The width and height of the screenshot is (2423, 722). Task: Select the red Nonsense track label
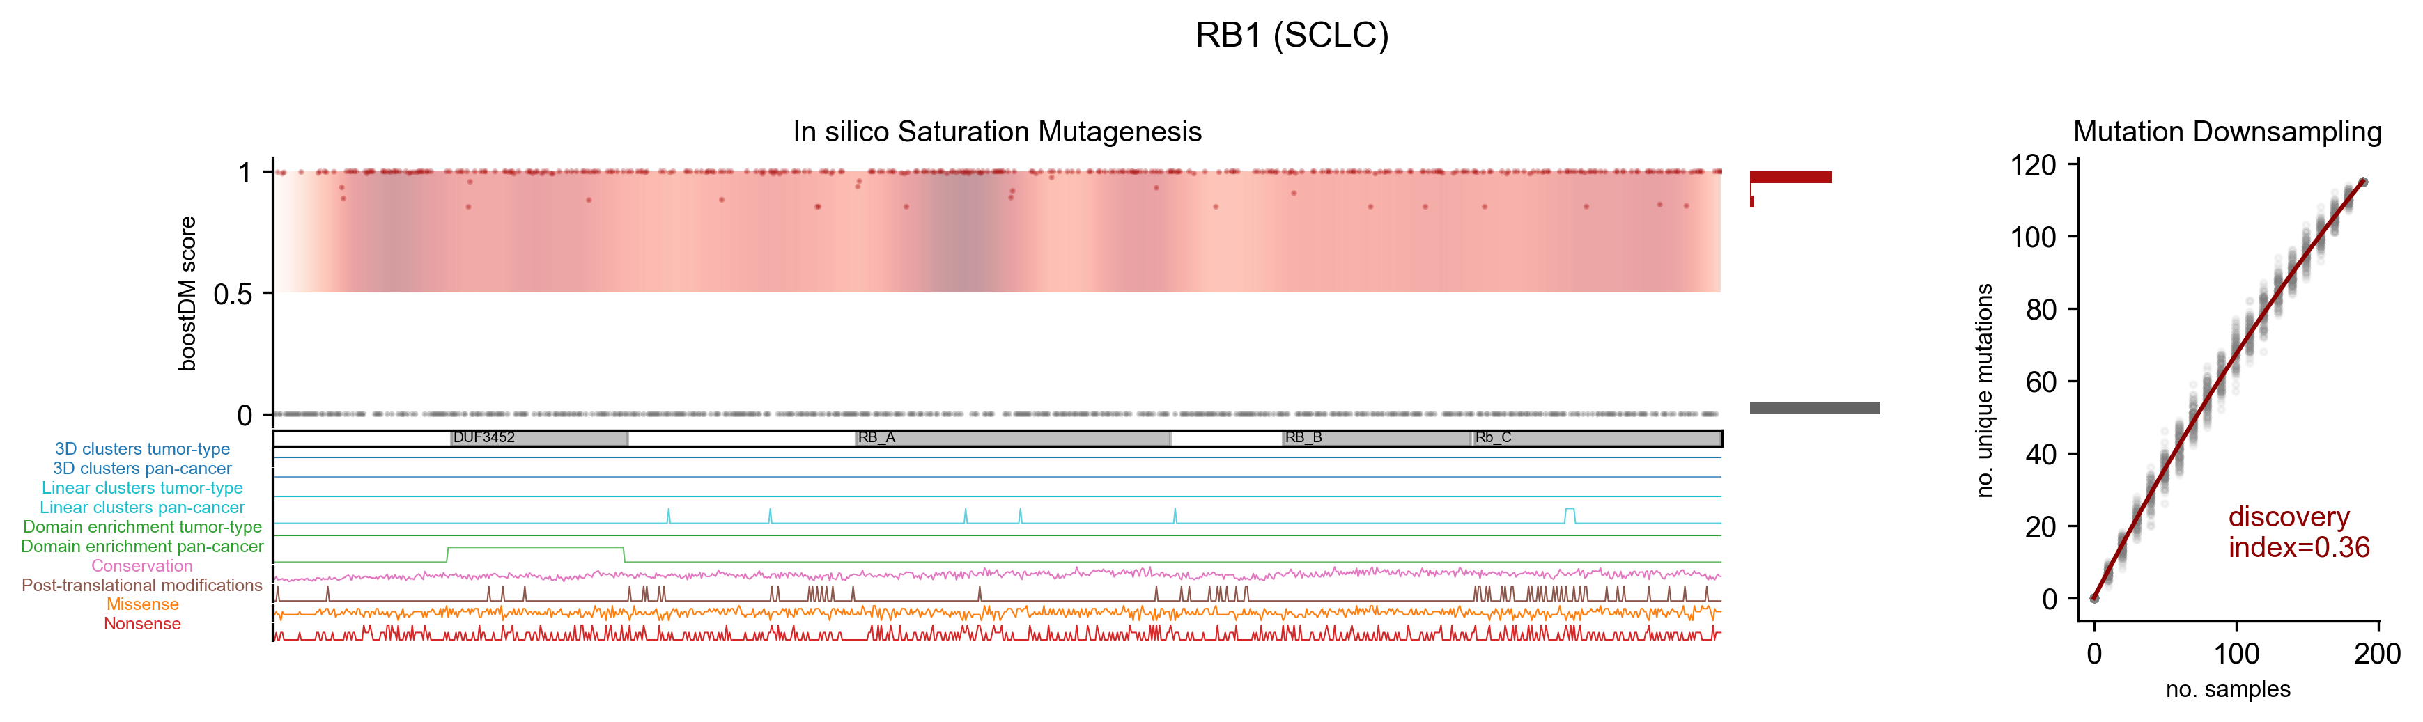pyautogui.click(x=142, y=625)
